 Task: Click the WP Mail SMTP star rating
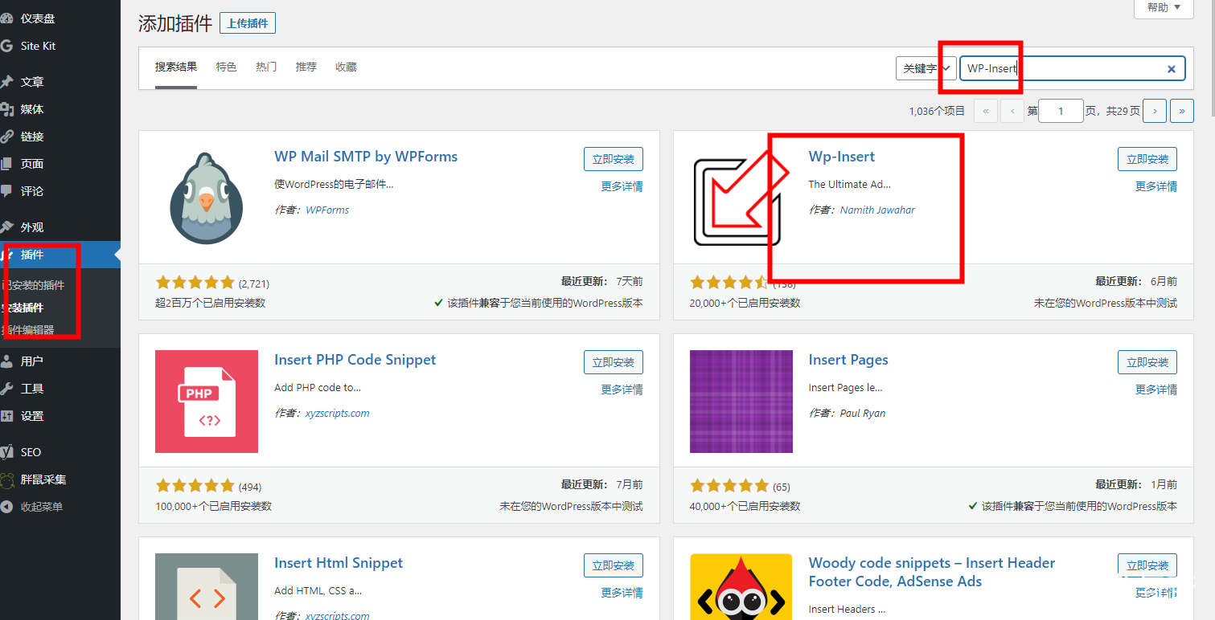pyautogui.click(x=195, y=283)
